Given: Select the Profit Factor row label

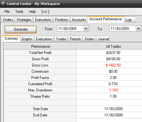Looking at the screenshot, I should (40, 78).
